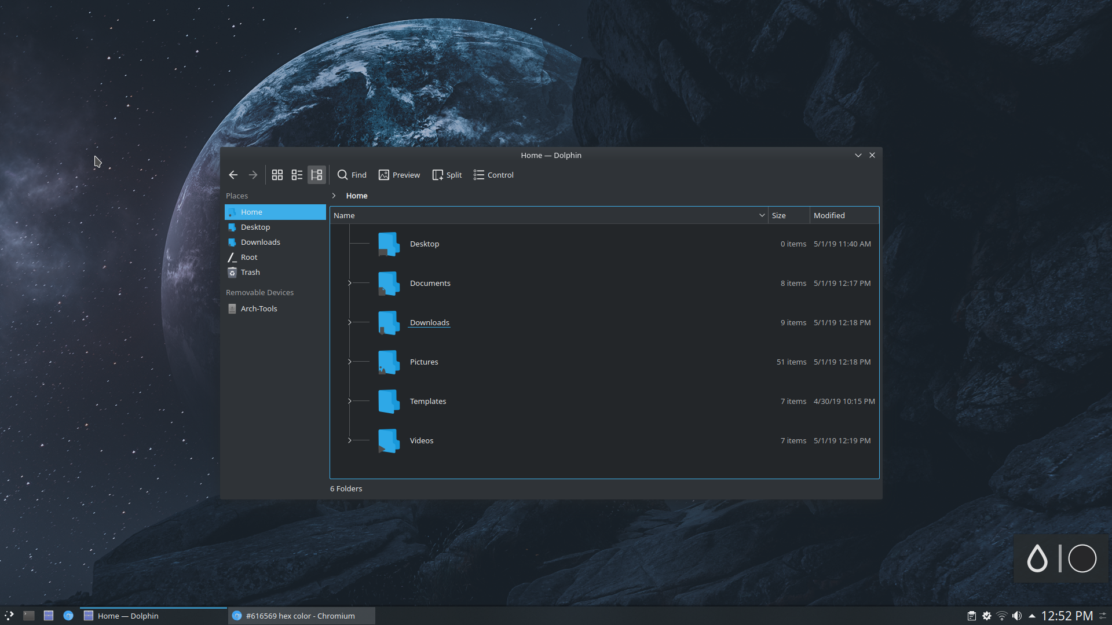Image resolution: width=1112 pixels, height=625 pixels.
Task: Sort by Modified column header
Action: point(844,215)
